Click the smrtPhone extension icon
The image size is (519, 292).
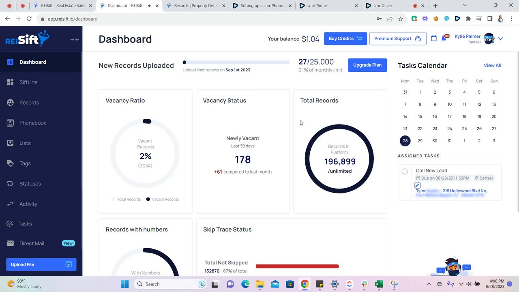point(457,19)
